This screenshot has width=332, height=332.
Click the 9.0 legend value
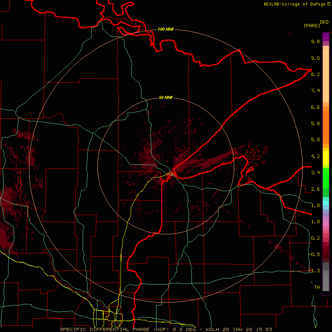point(315,58)
